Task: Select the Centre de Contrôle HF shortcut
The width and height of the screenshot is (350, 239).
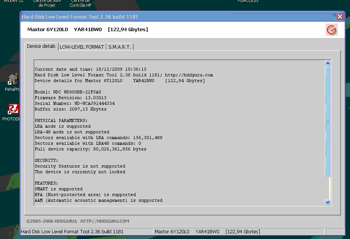Action: [x=81, y=3]
